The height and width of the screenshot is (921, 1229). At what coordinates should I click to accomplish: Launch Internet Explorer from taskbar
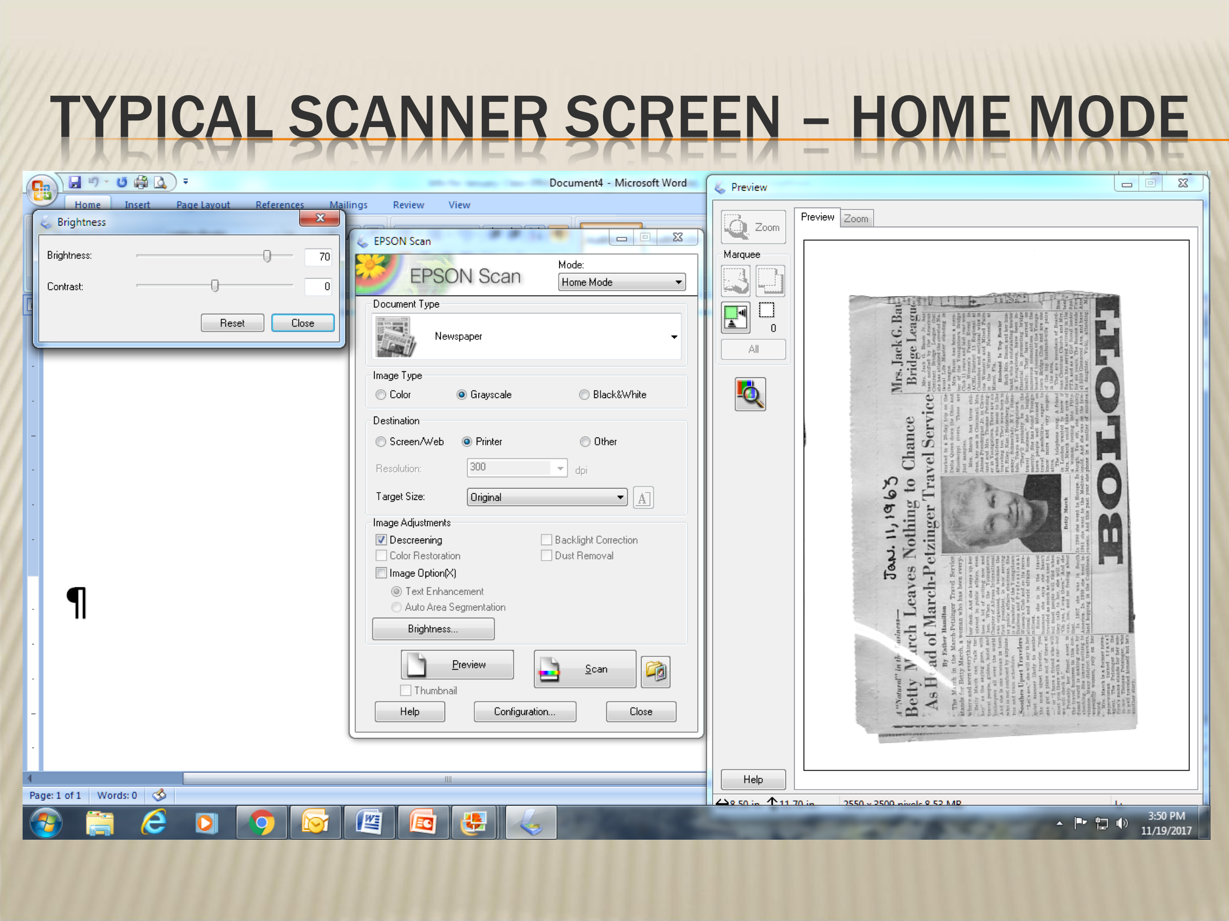tap(153, 823)
